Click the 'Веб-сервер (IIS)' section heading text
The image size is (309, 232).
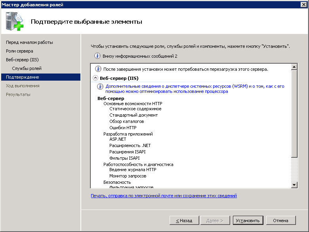coord(119,78)
